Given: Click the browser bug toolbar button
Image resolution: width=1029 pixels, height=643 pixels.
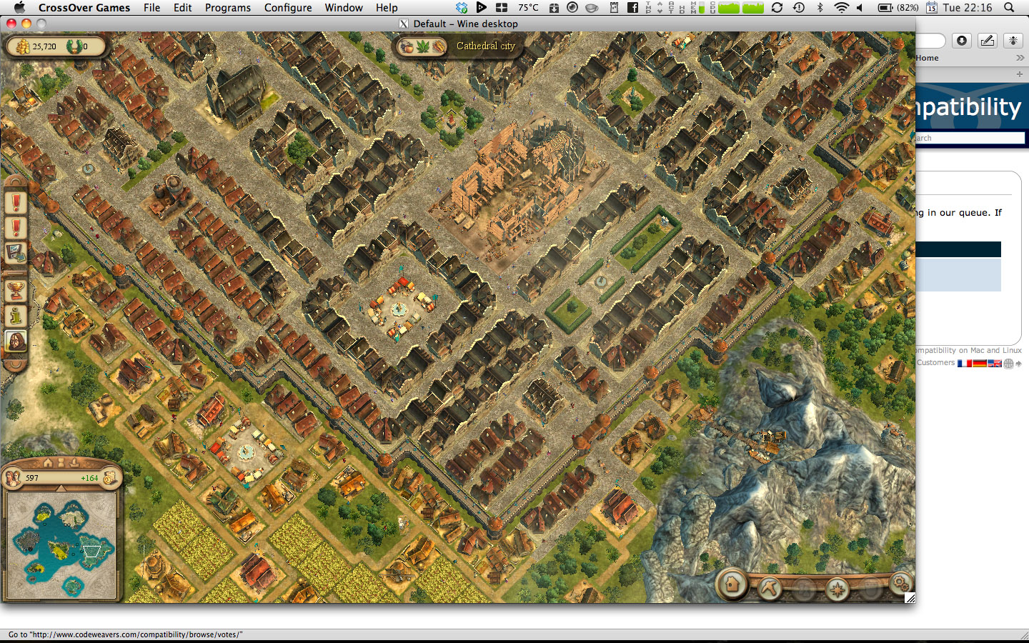Looking at the screenshot, I should [x=1013, y=41].
